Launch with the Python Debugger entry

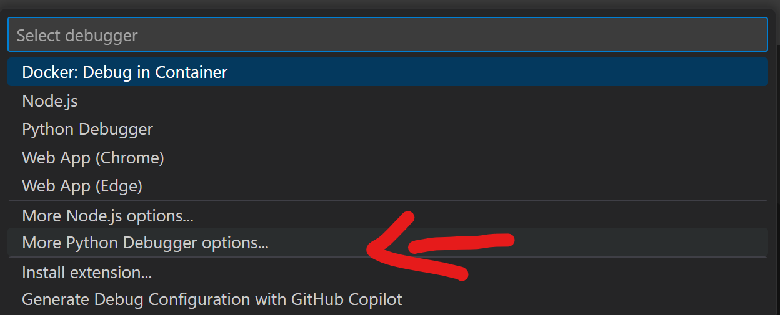pos(87,129)
